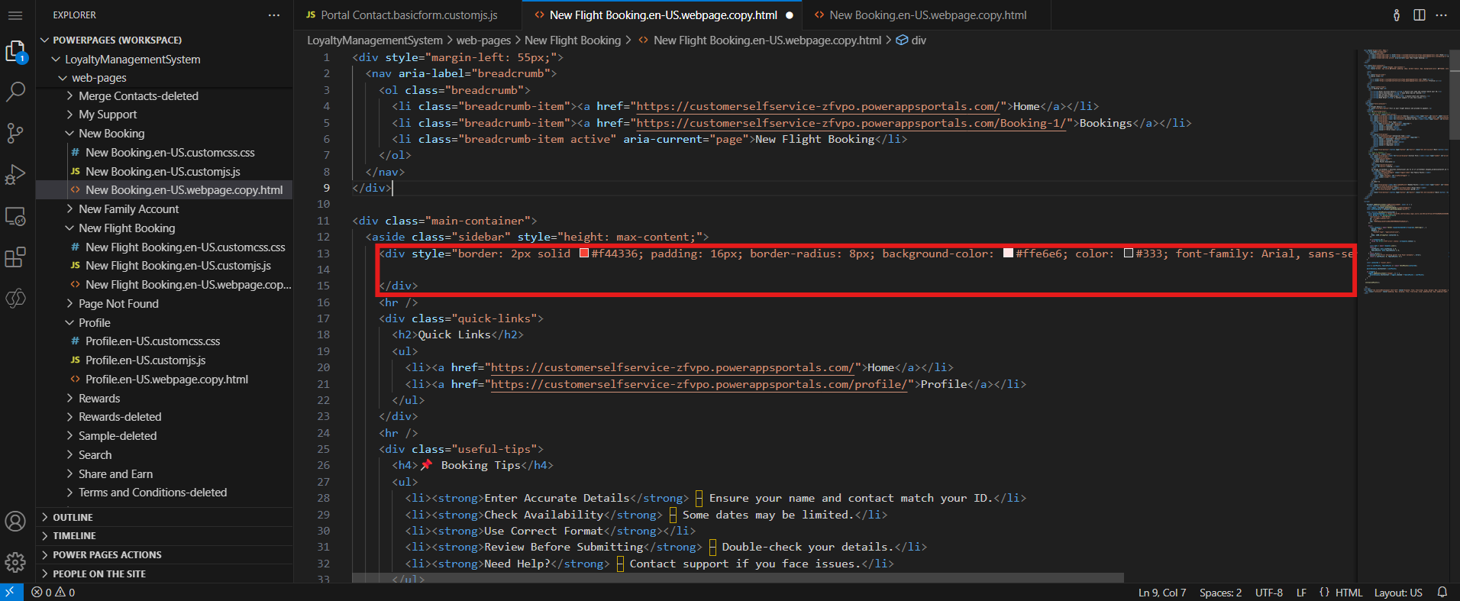Open the Manage gear menu
This screenshot has height=601, width=1460.
tap(15, 563)
